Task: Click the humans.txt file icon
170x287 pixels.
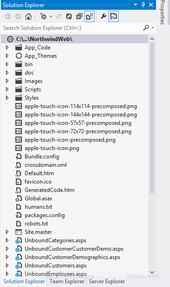Action: (19, 207)
